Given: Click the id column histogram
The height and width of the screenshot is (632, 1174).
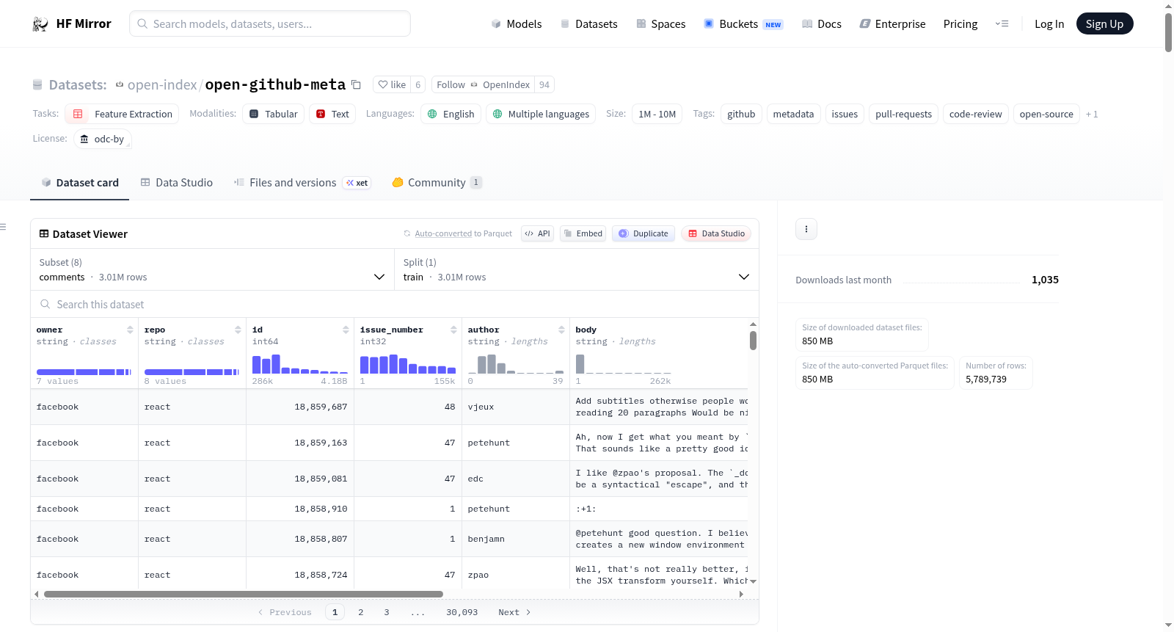Looking at the screenshot, I should tap(300, 364).
